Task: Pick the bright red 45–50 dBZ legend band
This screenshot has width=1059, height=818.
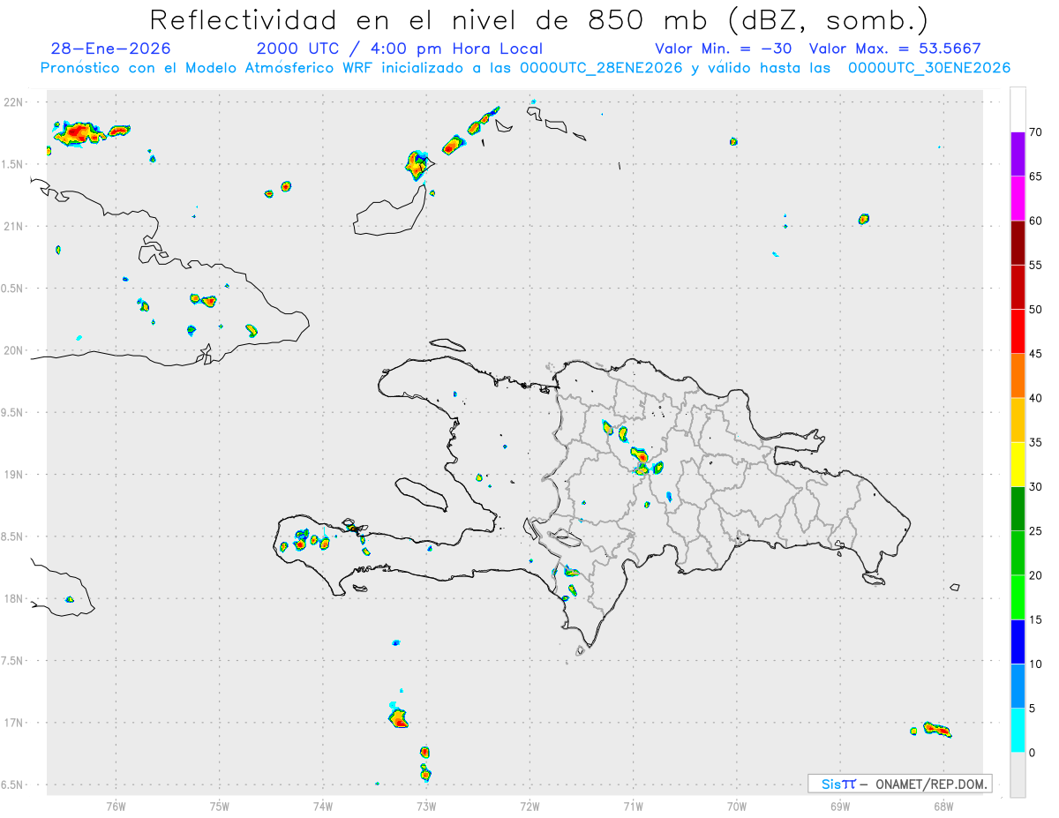Action: (x=1018, y=332)
